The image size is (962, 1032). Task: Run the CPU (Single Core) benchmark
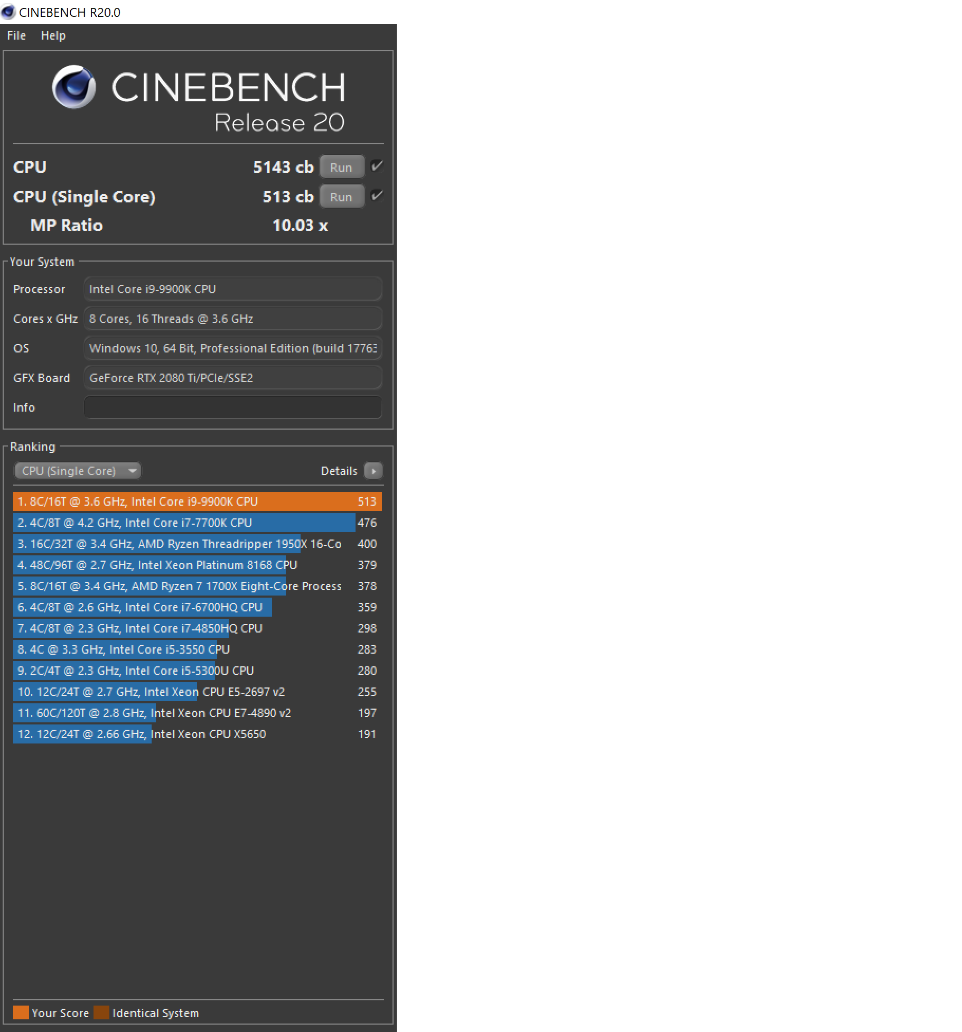coord(341,196)
